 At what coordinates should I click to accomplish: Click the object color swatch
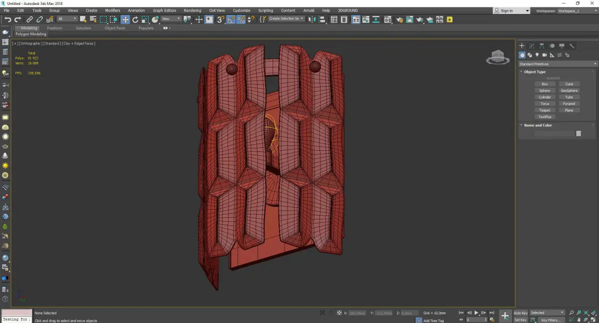tap(579, 133)
